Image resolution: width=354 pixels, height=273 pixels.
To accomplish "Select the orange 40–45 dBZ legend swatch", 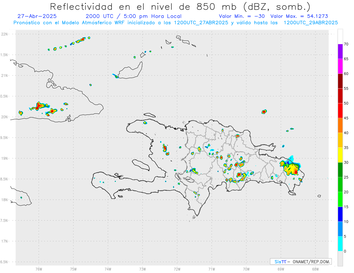I will (340, 125).
